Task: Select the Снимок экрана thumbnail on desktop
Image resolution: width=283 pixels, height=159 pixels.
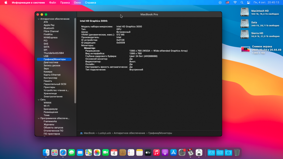Action: [x=245, y=49]
